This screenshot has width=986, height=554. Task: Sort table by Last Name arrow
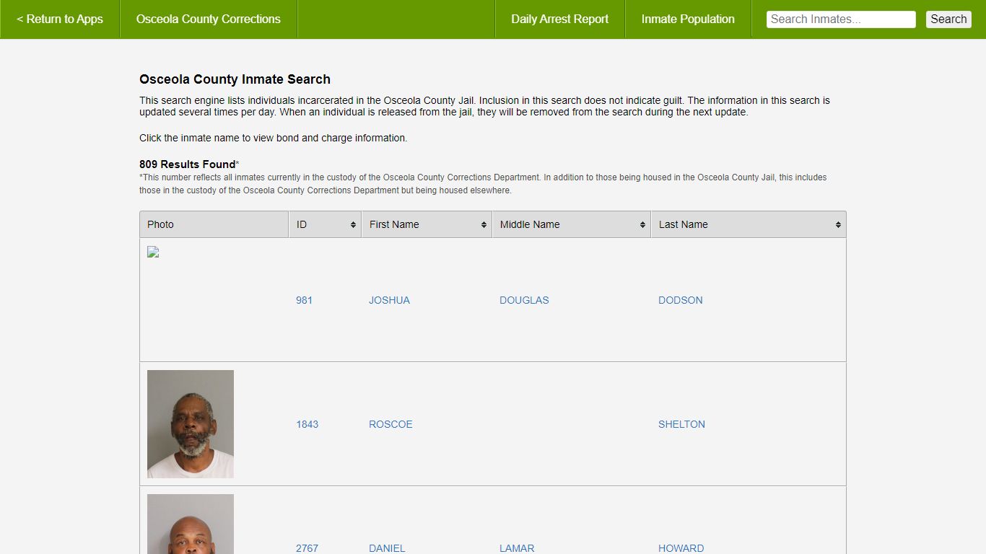coord(838,225)
